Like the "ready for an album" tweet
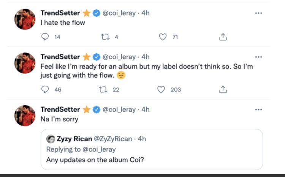 click(161, 89)
